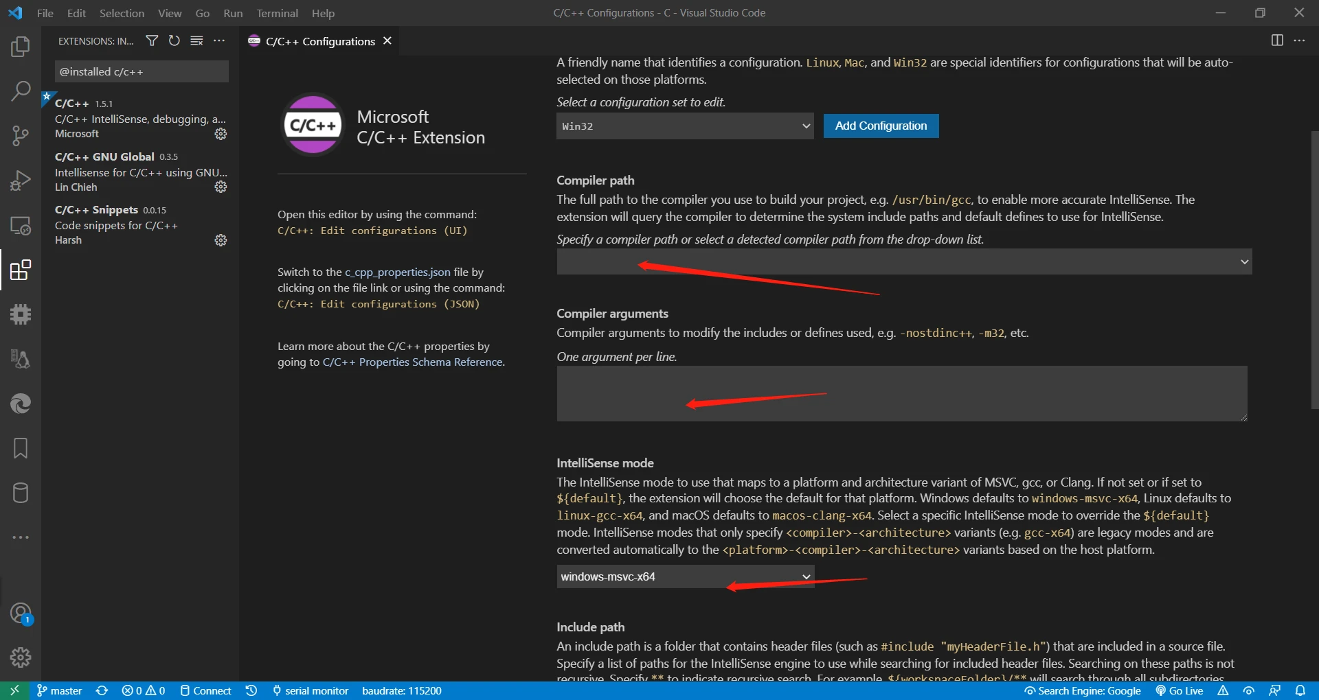Select the Extensions view icon
The height and width of the screenshot is (700, 1319).
pos(21,270)
